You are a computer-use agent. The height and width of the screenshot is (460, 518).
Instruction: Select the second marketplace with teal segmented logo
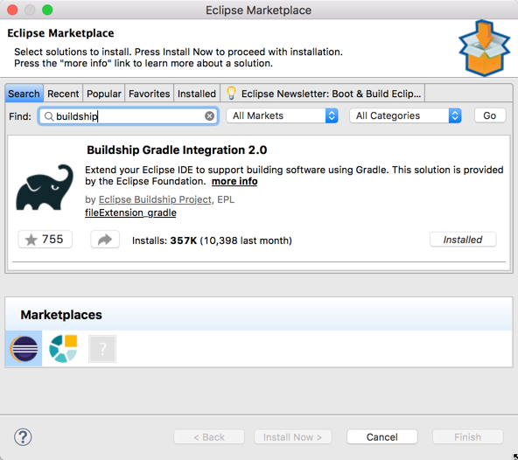63,349
